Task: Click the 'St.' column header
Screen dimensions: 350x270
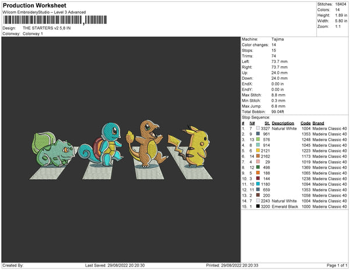Action: [267, 123]
